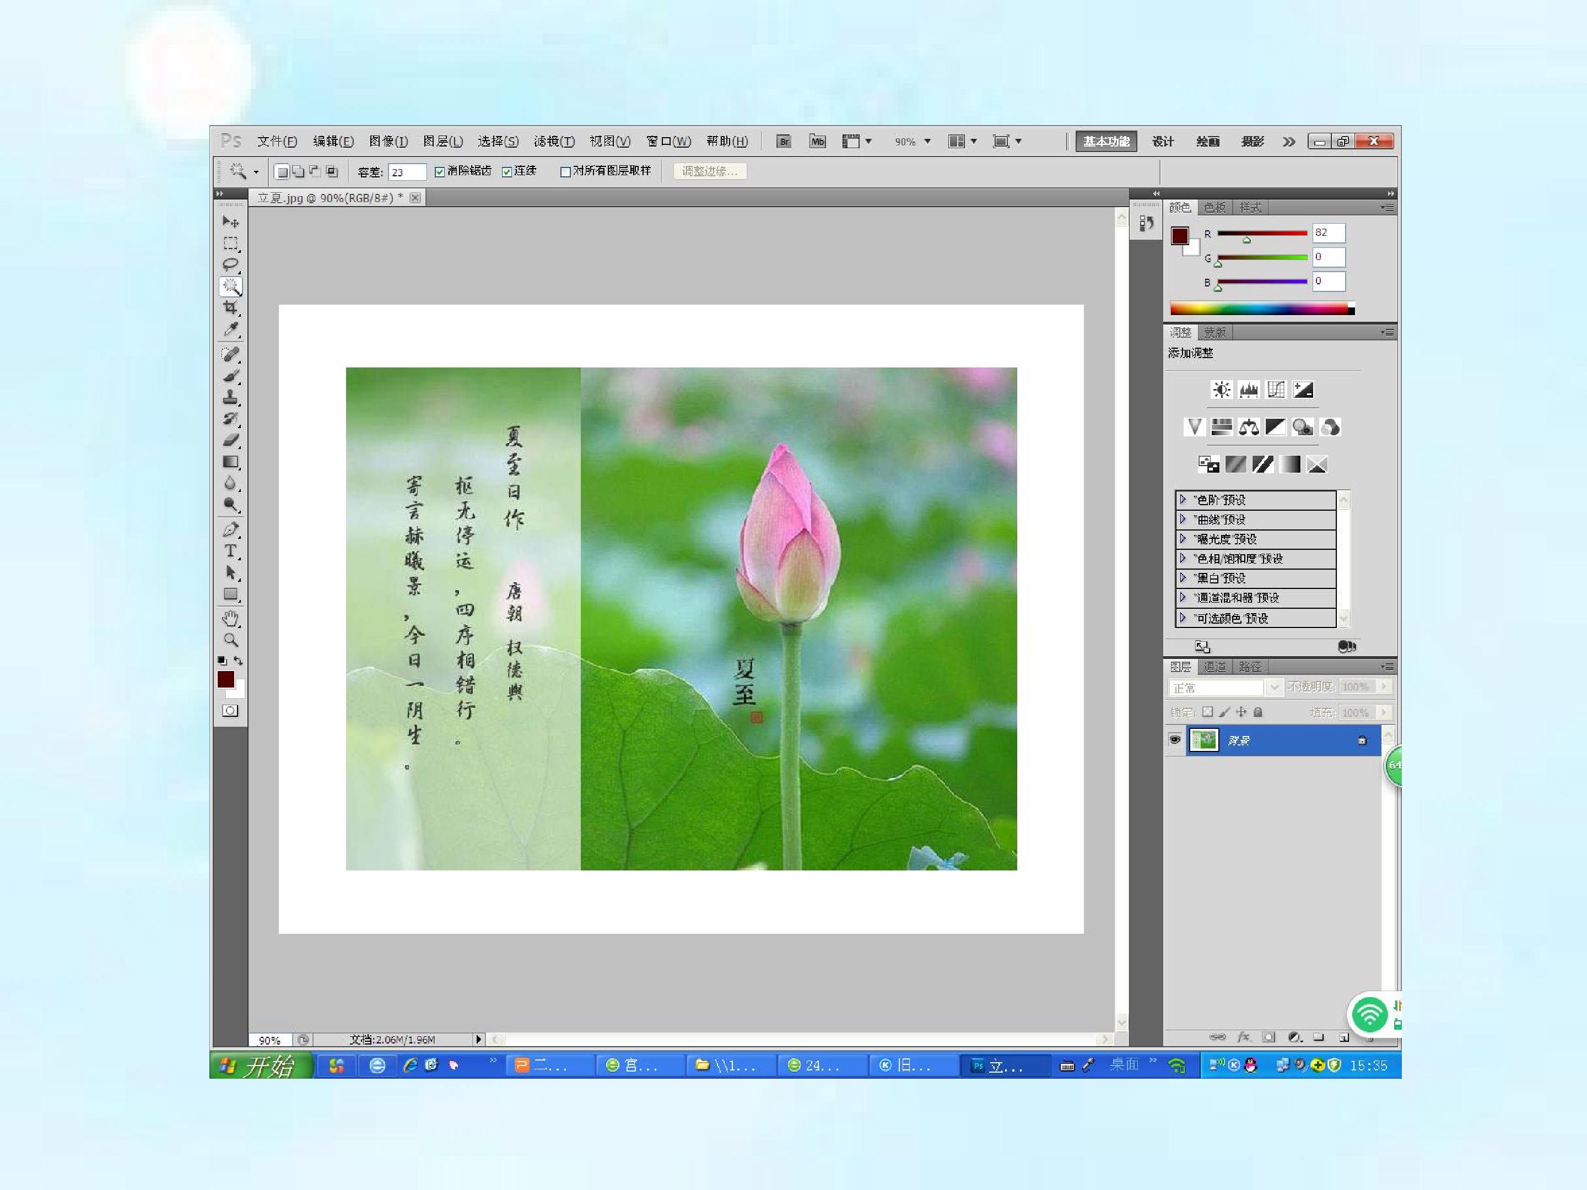The height and width of the screenshot is (1190, 1587).
Task: Toggle the 连续 checkbox
Action: point(506,171)
